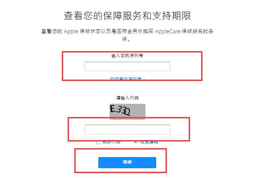The image size is (267, 178).
Task: Click the 刷新代码 refresh code link
Action: tap(111, 142)
